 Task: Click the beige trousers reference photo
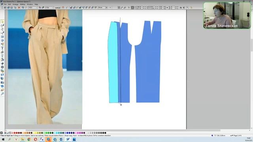pyautogui.click(x=45, y=67)
